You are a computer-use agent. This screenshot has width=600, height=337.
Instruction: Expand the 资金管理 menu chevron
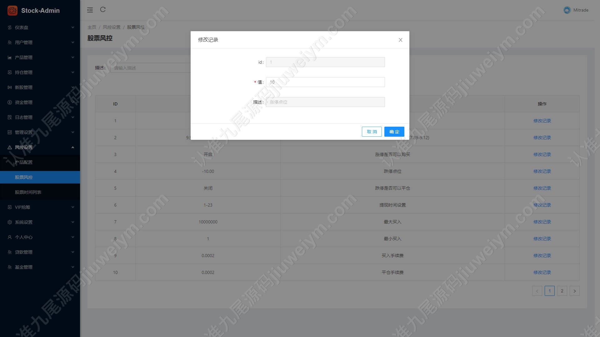[x=73, y=102]
